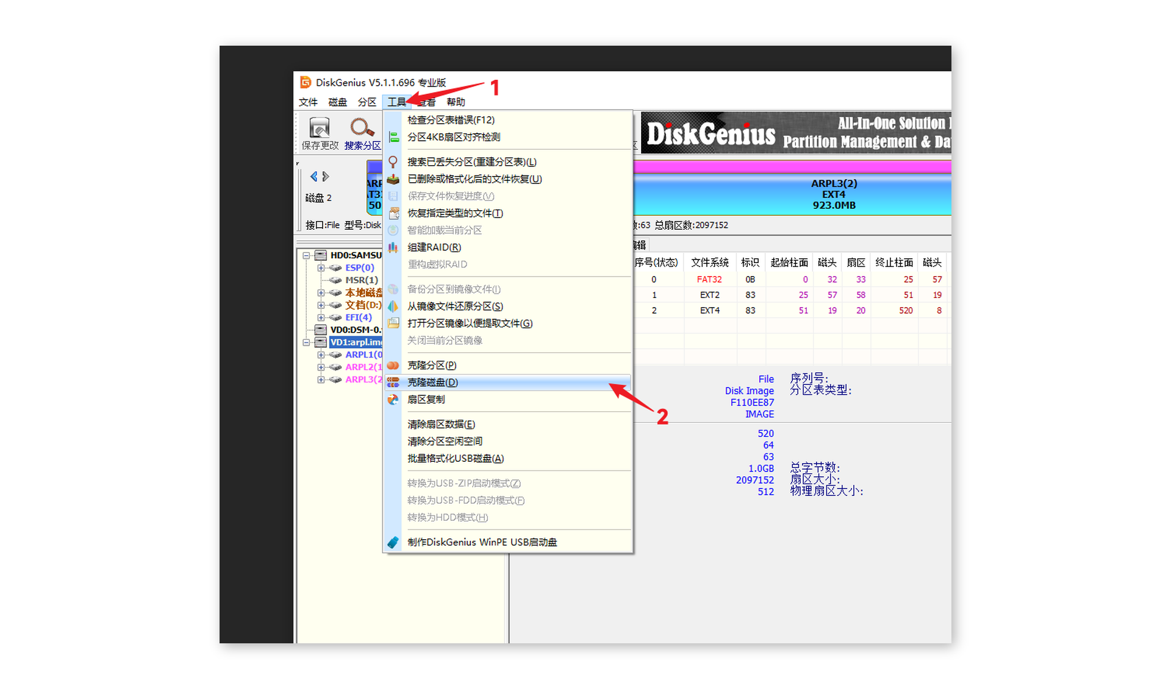Open the 工具 menu
Image resolution: width=1171 pixels, height=689 pixels.
396,102
